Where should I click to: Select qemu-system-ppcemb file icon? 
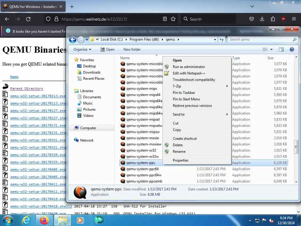point(123,181)
